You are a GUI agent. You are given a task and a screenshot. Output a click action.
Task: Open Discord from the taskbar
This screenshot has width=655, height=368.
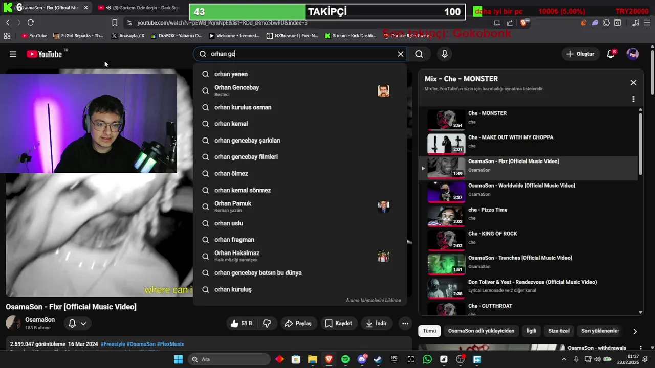tap(362, 359)
